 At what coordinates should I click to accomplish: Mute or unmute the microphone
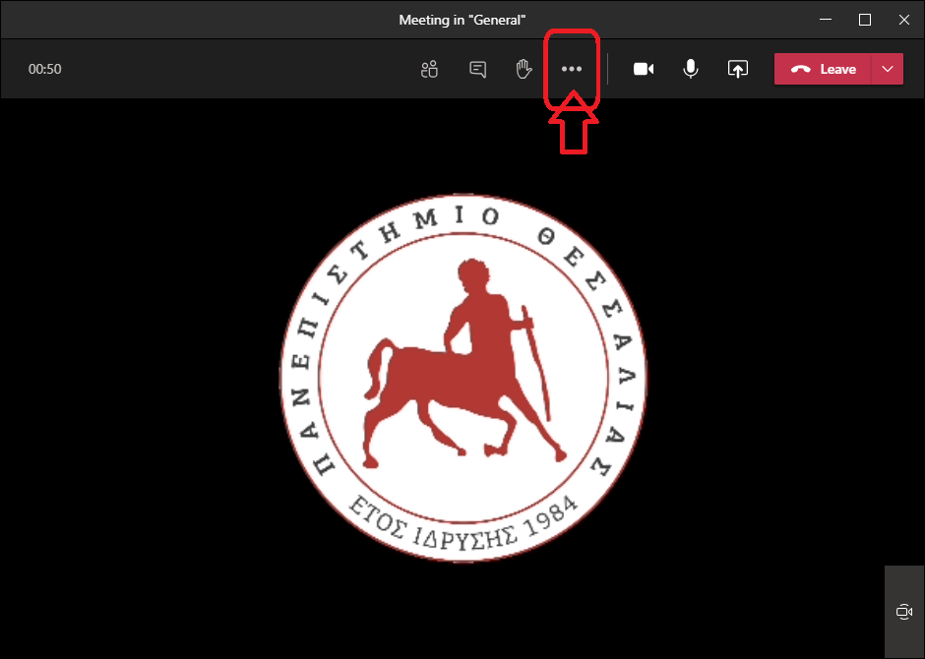click(x=691, y=69)
